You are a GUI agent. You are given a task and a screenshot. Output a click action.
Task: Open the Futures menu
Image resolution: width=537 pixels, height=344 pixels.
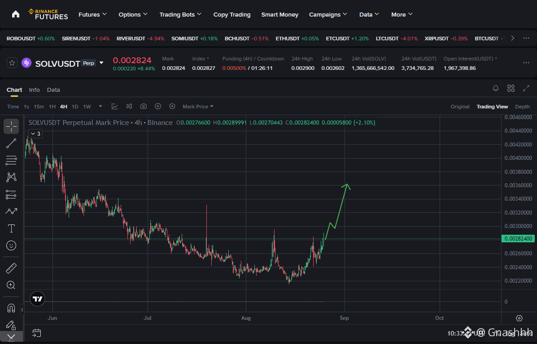(x=92, y=14)
